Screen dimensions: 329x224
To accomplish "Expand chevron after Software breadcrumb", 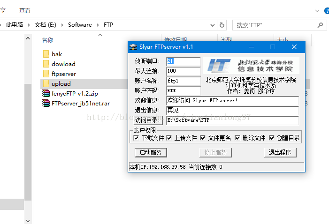I will coord(98,25).
